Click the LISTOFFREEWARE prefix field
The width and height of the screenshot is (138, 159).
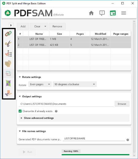click(94, 138)
